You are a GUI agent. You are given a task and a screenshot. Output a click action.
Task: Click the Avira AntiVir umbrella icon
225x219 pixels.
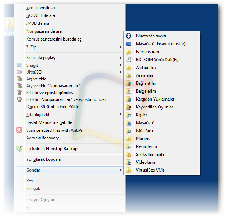[x=19, y=130]
